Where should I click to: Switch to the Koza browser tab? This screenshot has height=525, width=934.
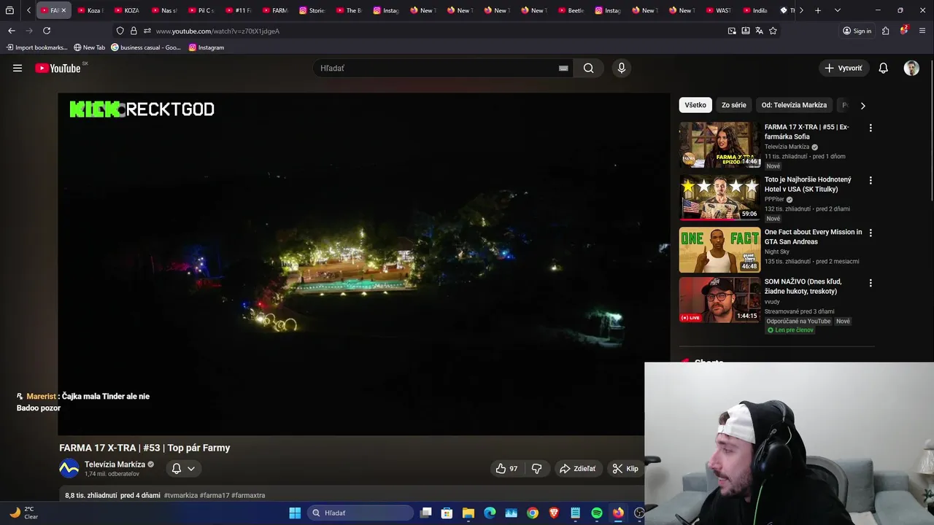90,10
